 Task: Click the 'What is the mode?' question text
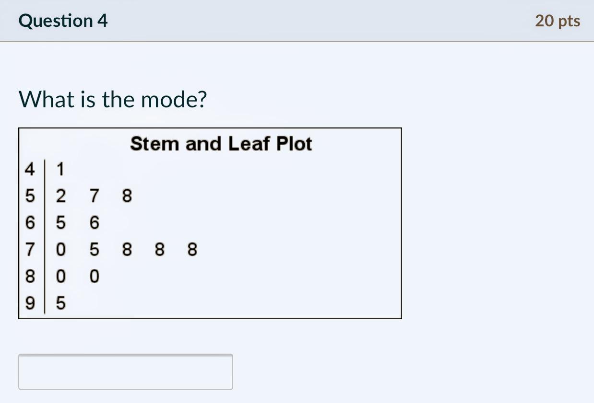point(113,99)
